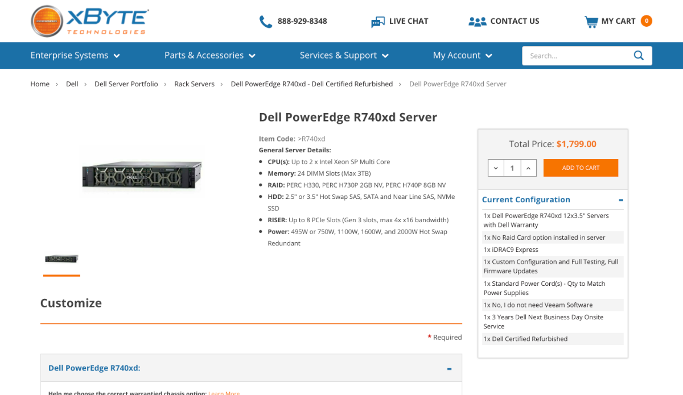Image resolution: width=683 pixels, height=395 pixels.
Task: Decrease quantity with down arrow
Action: (x=496, y=168)
